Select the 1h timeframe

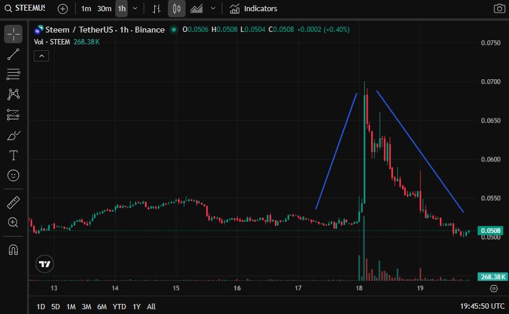(x=122, y=9)
